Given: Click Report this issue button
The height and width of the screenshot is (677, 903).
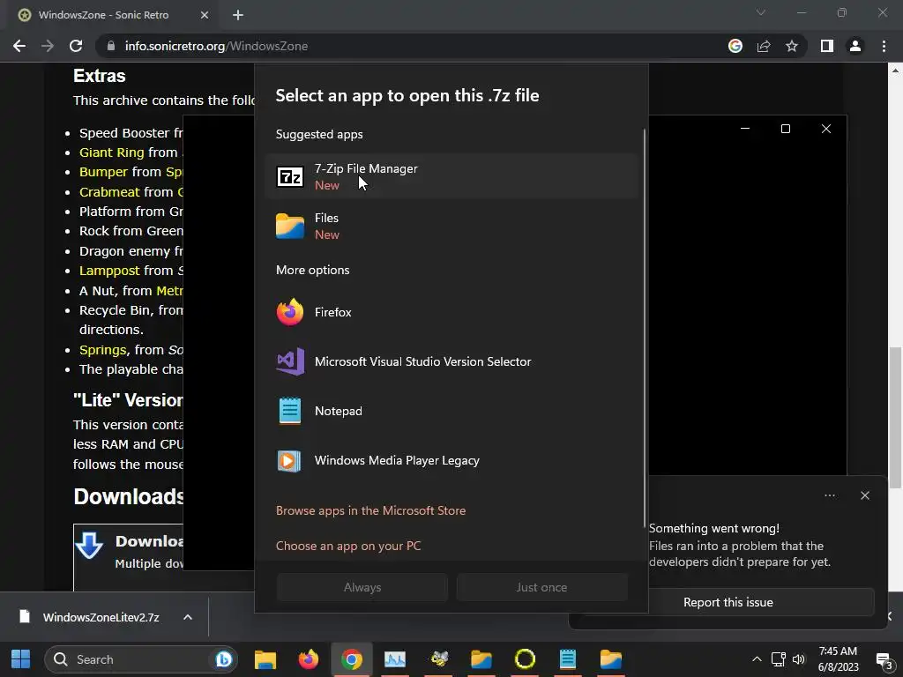Looking at the screenshot, I should [728, 602].
